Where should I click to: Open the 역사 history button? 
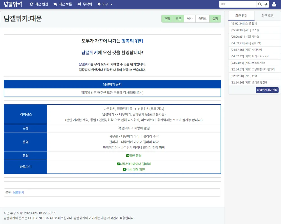pyautogui.click(x=190, y=19)
